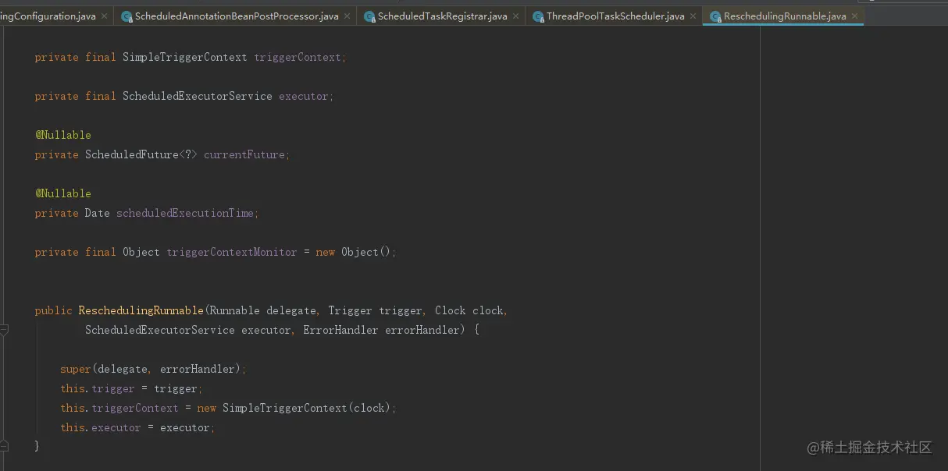This screenshot has height=471, width=948.
Task: Click the @Nullable annotation above currentFuture
Action: point(63,135)
